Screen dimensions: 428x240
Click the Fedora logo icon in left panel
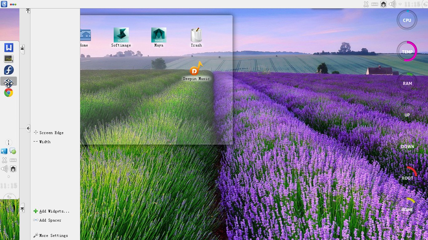pos(9,70)
